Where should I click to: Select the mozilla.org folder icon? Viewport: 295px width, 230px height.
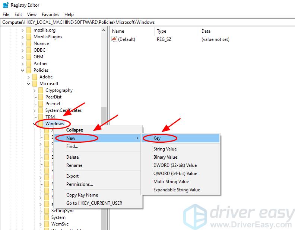click(29, 30)
